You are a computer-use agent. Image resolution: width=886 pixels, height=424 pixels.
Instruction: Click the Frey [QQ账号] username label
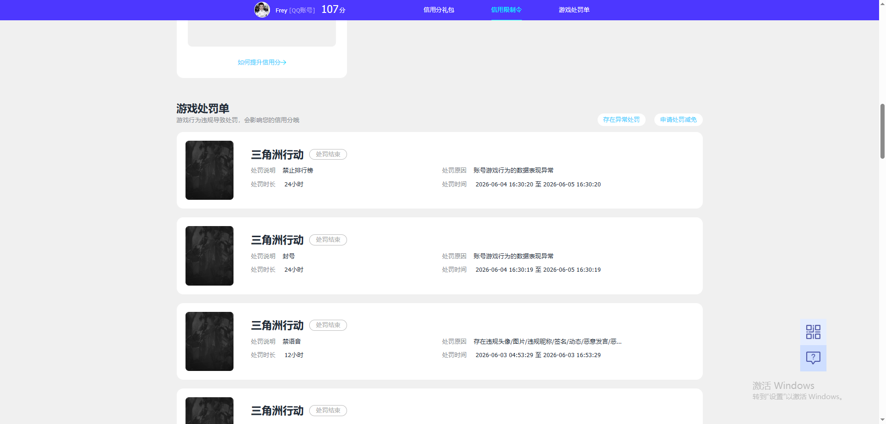click(295, 10)
